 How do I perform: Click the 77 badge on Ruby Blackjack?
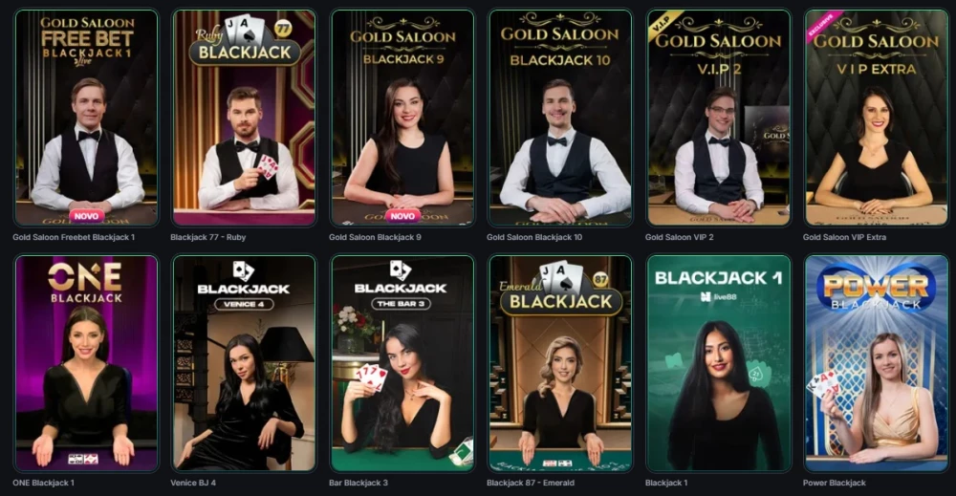pos(283,28)
